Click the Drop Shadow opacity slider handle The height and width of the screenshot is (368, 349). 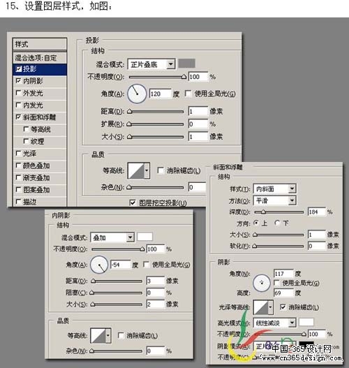(x=184, y=77)
